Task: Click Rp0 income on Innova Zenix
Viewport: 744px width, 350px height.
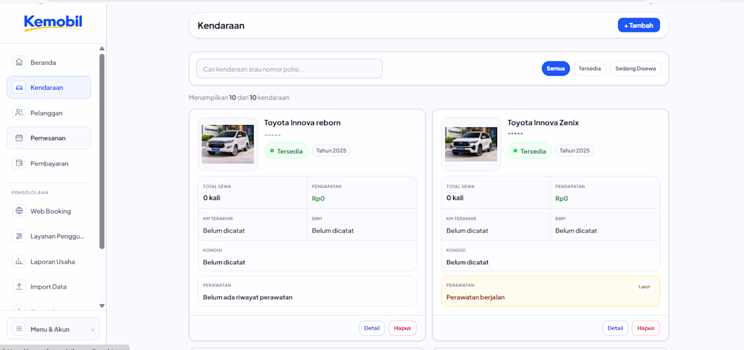Action: pos(562,199)
